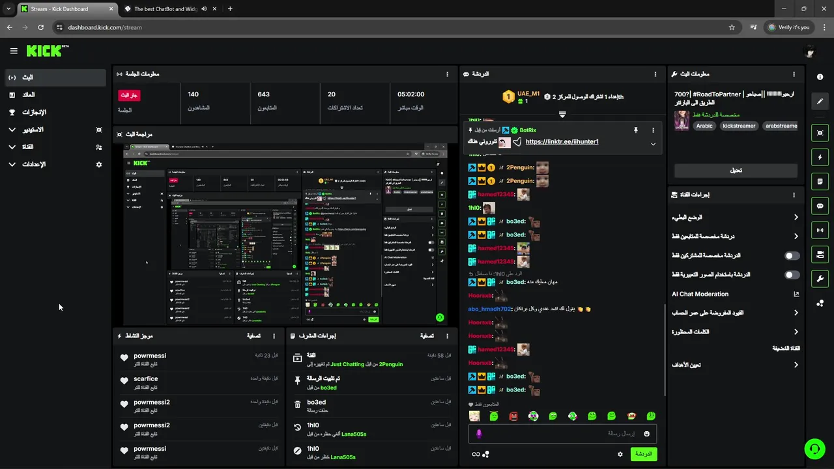Screen dimensions: 834x469
Task: Enable emotes-only chat toggle
Action: coord(792,275)
